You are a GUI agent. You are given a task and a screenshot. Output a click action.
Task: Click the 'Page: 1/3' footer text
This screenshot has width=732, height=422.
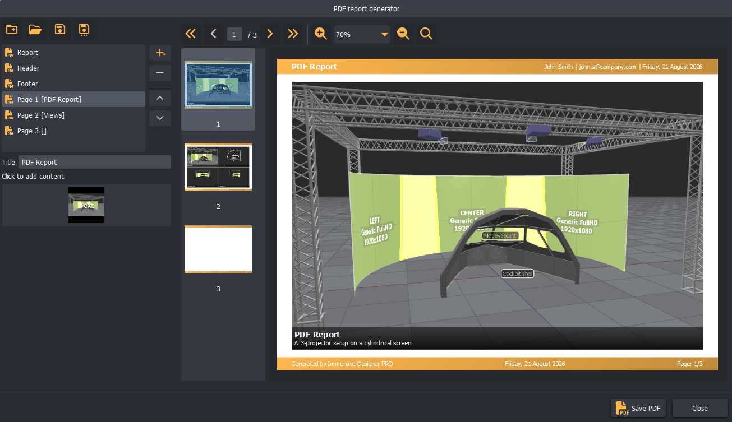[690, 364]
